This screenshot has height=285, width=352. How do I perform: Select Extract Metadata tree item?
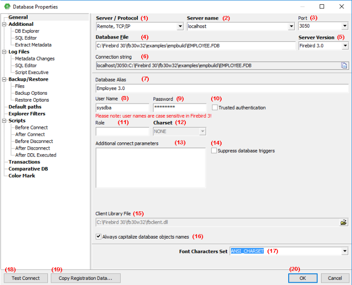click(33, 45)
